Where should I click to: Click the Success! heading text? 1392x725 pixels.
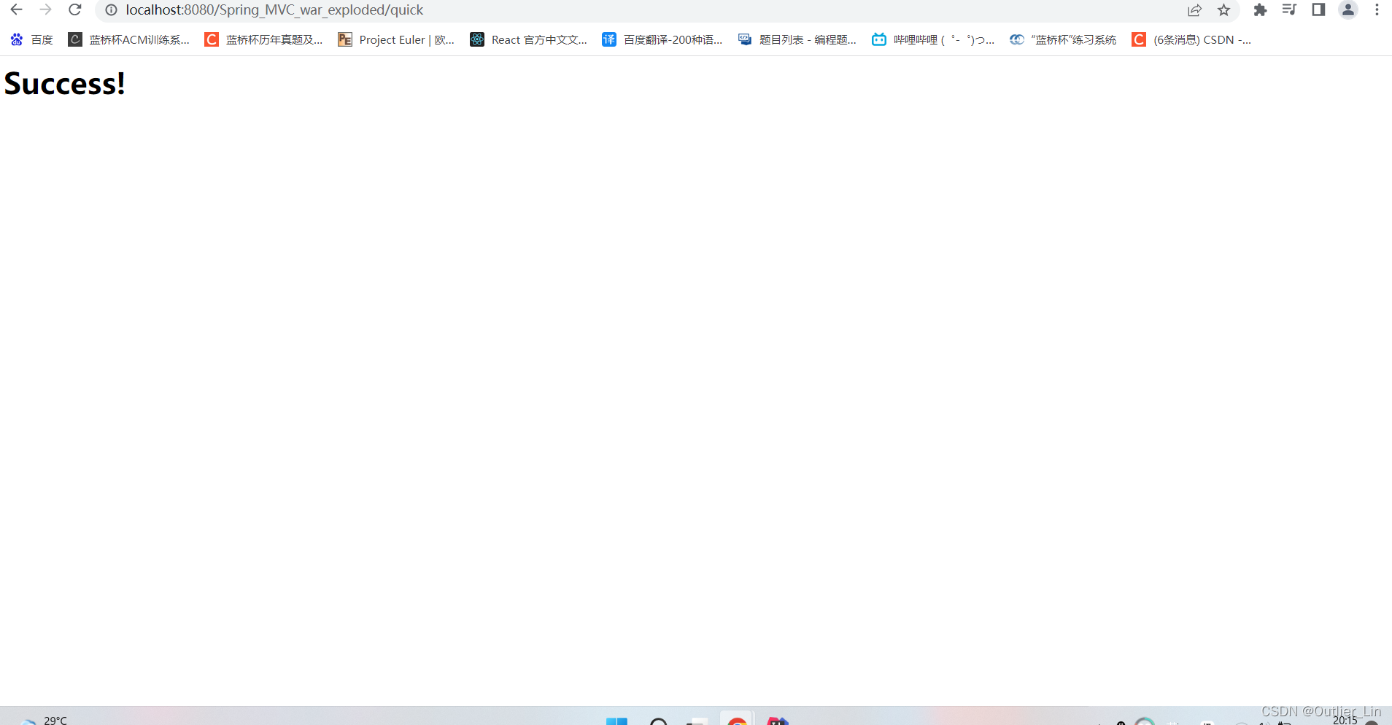pos(64,84)
